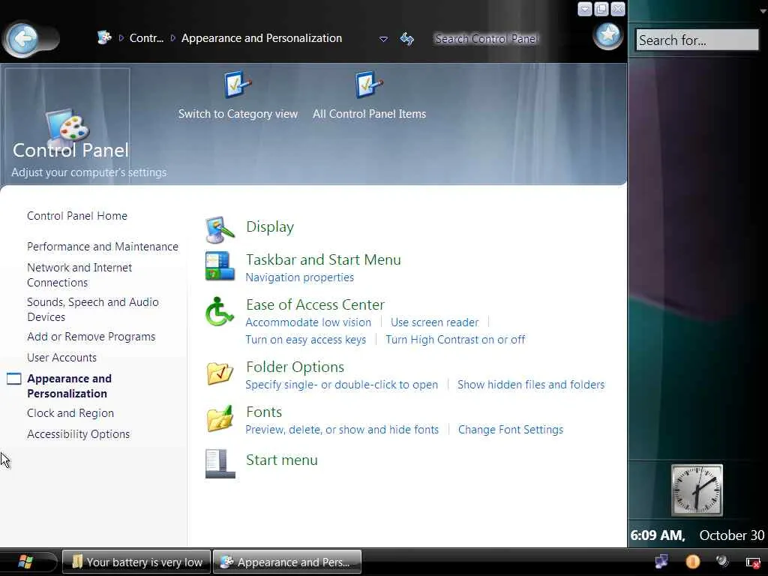Open Taskbar and Start Menu heading

[x=323, y=259]
